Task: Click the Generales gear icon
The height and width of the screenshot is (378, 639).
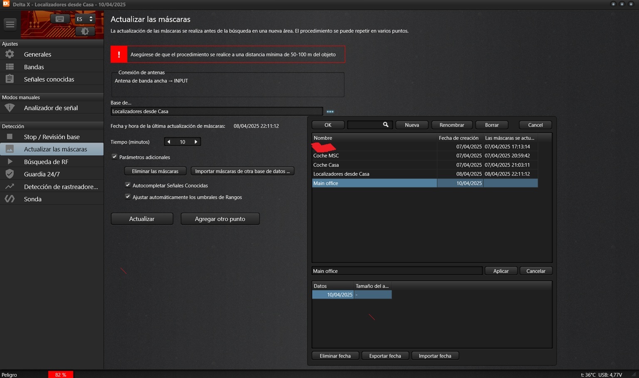Action: (x=10, y=54)
